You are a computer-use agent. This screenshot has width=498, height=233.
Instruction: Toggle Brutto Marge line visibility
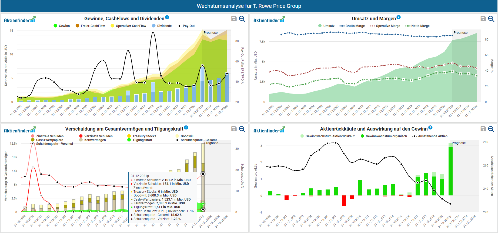(352, 26)
